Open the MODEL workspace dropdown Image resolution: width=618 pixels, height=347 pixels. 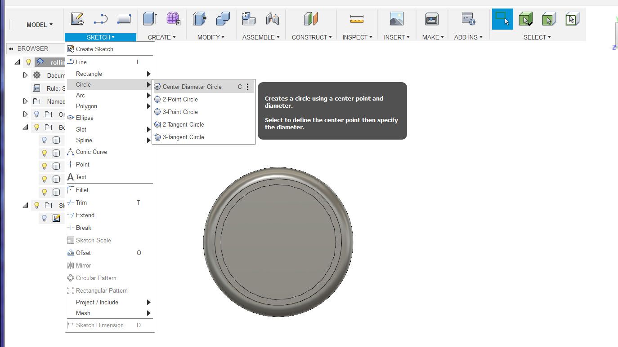[40, 25]
